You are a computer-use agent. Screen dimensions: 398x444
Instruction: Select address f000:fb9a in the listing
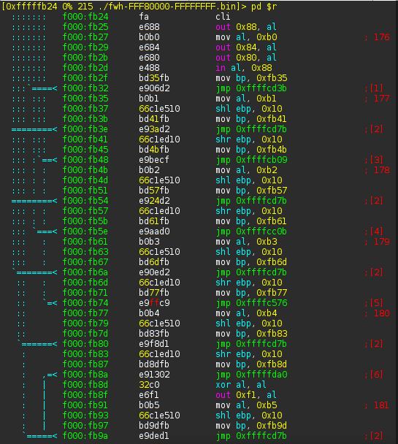(x=85, y=436)
